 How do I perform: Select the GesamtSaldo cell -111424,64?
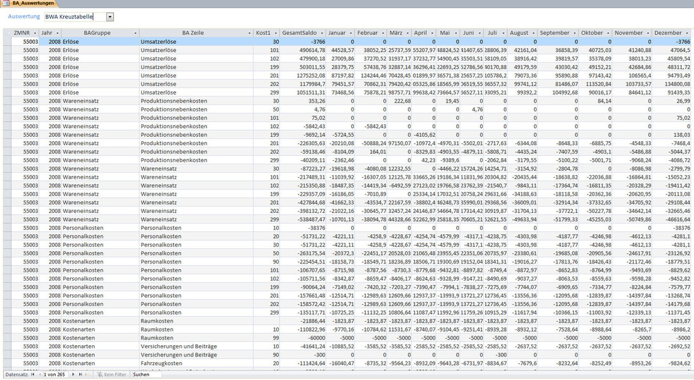303,364
